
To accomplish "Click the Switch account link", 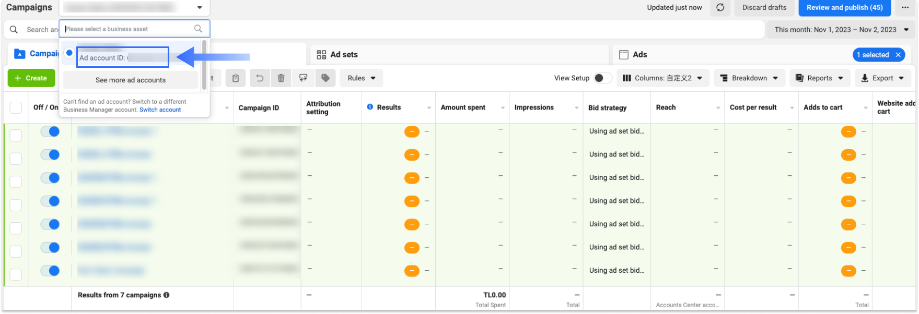I will click(160, 110).
